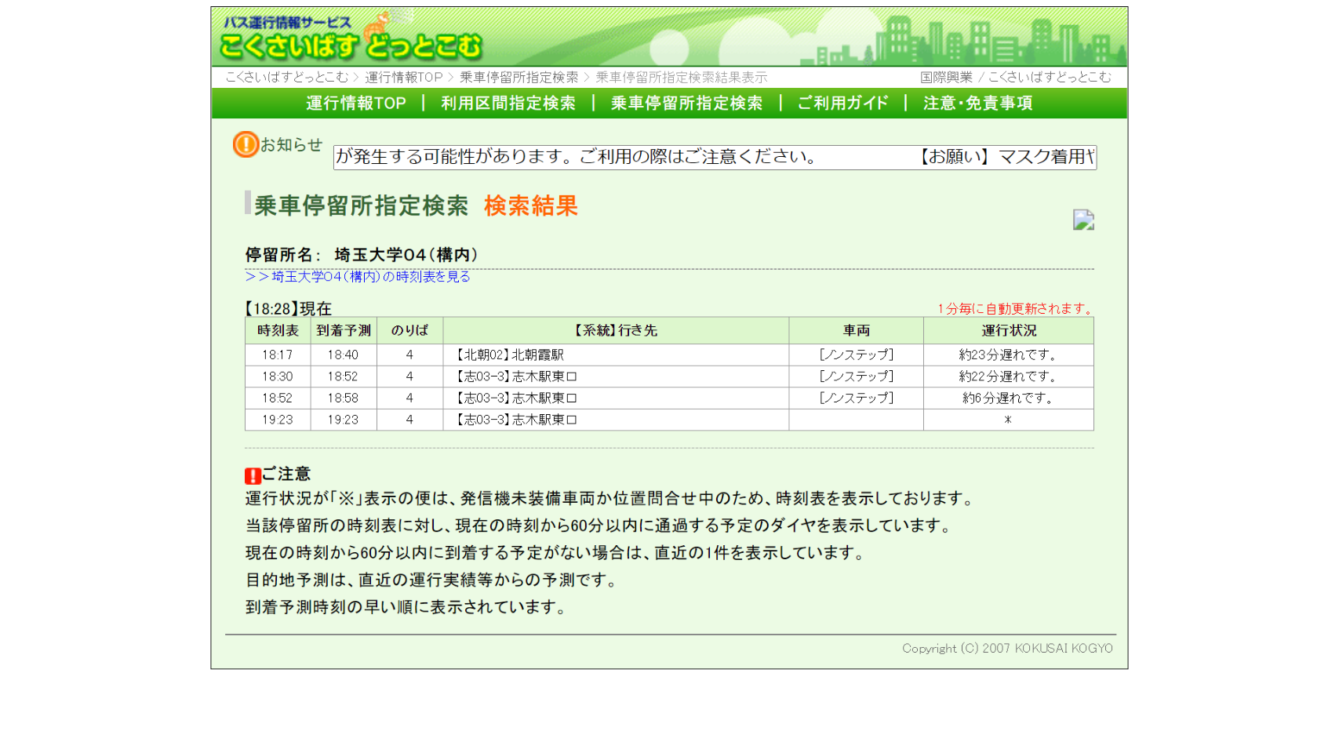Open the 国際興業 link at top right
This screenshot has height=753, width=1339.
[946, 77]
